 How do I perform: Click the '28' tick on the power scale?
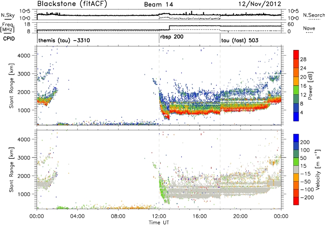[303, 60]
